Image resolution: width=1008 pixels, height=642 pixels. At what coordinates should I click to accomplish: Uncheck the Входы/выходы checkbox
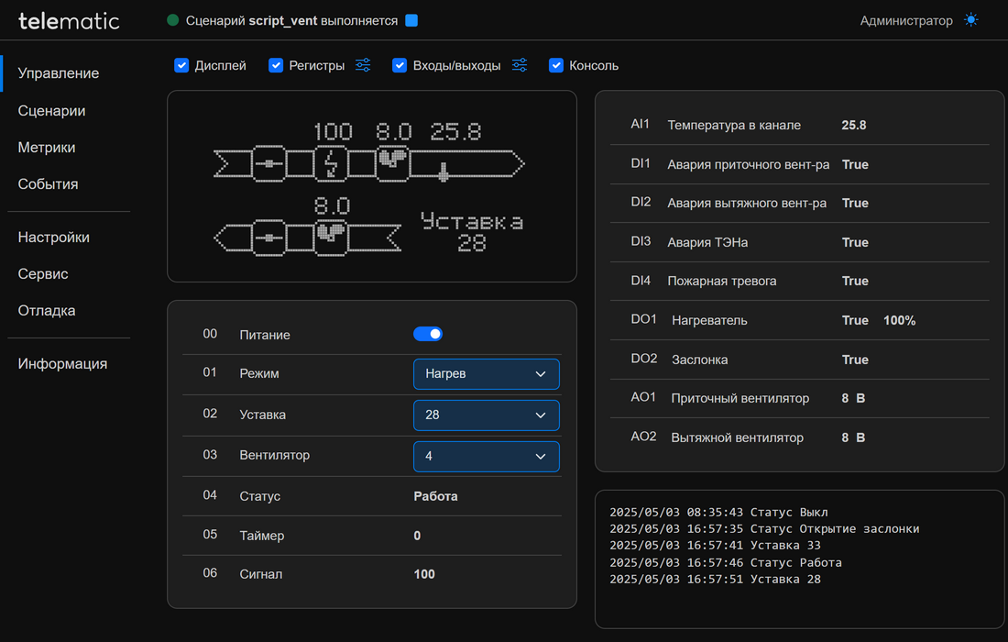[x=400, y=65]
